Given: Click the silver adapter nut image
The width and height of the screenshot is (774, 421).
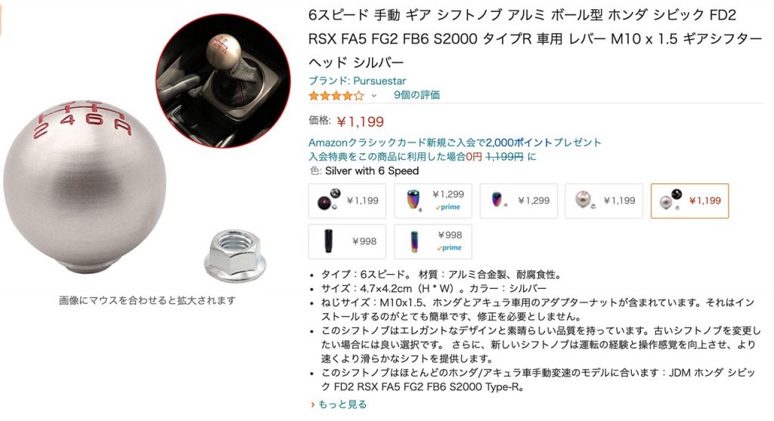Looking at the screenshot, I should [235, 255].
